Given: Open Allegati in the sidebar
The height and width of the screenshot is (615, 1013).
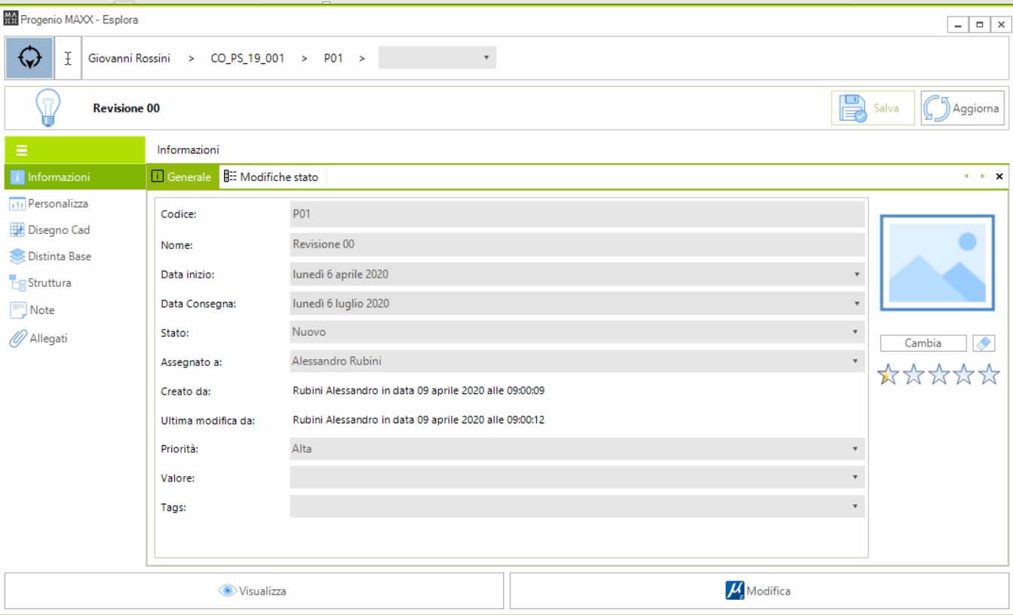Looking at the screenshot, I should pyautogui.click(x=74, y=339).
